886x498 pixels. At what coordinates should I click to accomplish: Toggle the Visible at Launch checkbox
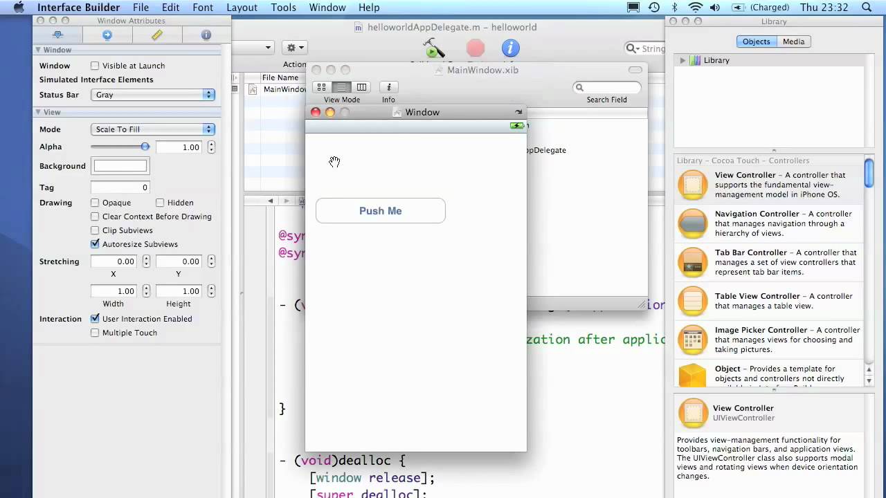click(x=95, y=66)
